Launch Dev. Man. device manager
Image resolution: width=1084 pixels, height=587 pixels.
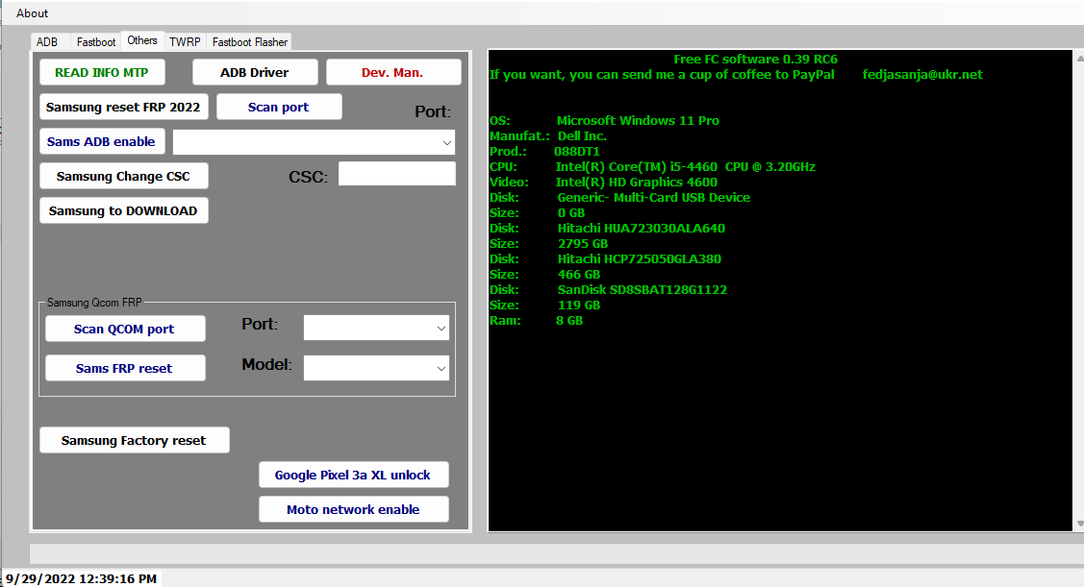[393, 71]
